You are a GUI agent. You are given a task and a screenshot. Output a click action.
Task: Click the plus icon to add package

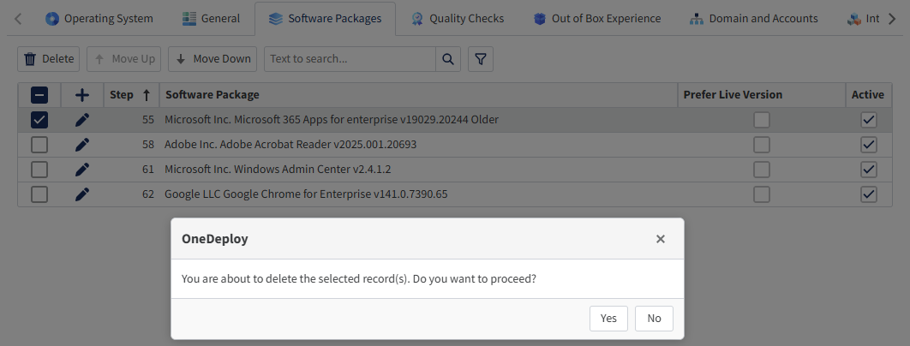(x=82, y=95)
